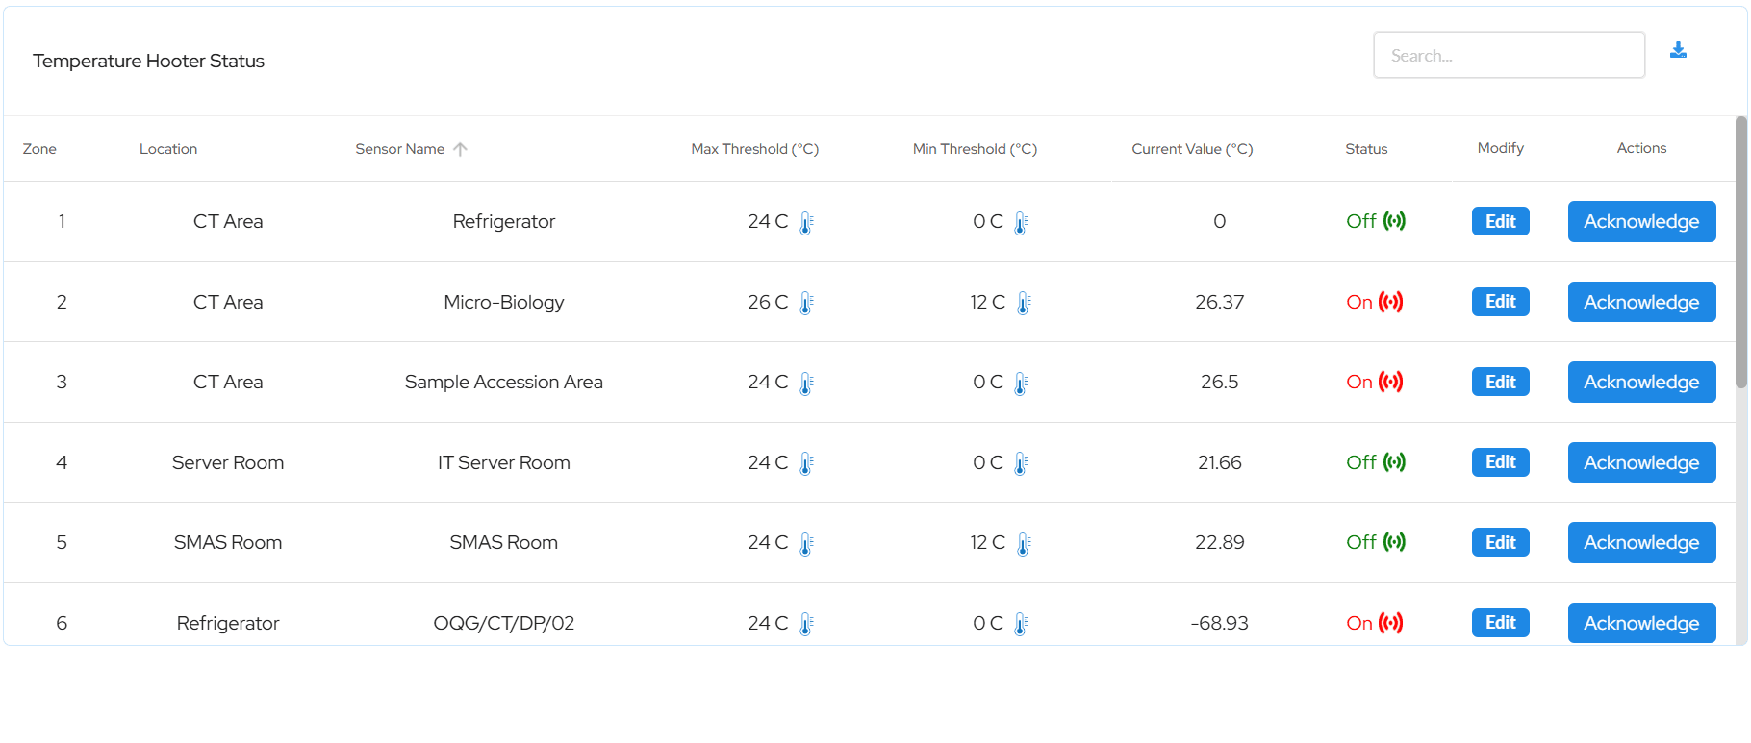Click the download icon beside search

[x=1678, y=50]
